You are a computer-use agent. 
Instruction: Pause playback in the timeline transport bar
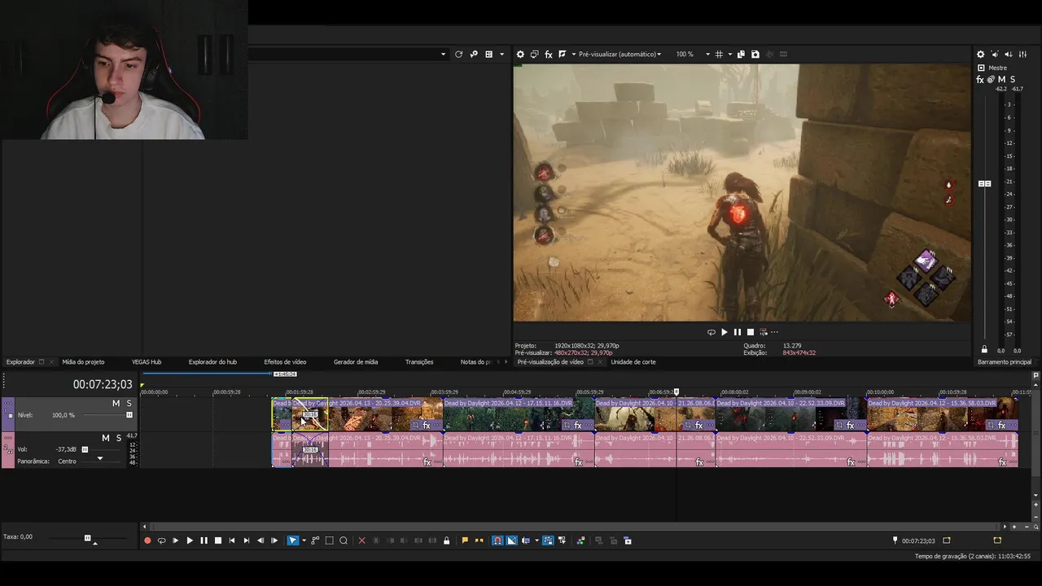[204, 540]
